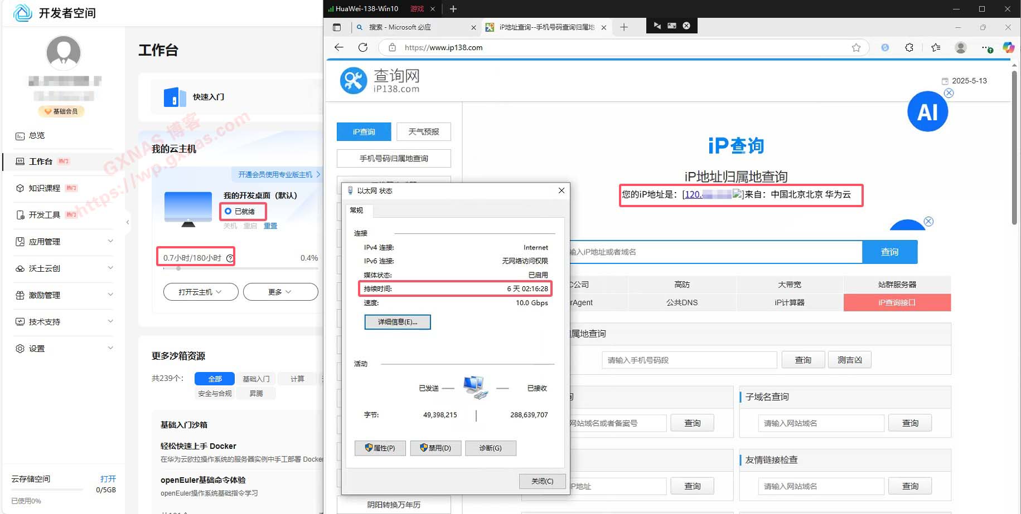Open browser extensions puzzle icon

point(909,48)
